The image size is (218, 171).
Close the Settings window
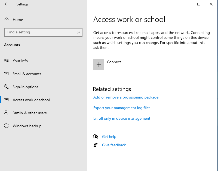pyautogui.click(x=211, y=4)
